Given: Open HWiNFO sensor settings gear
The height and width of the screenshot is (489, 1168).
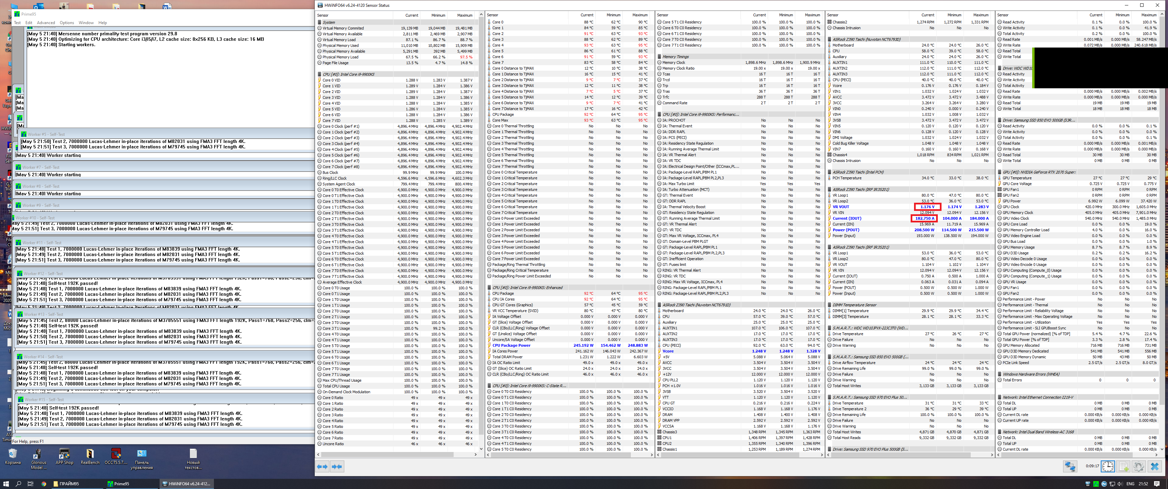Looking at the screenshot, I should pos(1138,466).
